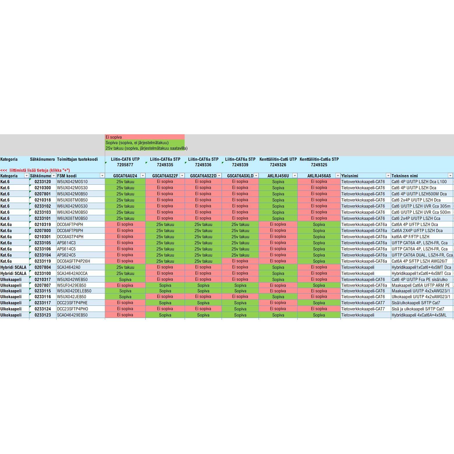
Task: Open the AKLRJ456U column filter
Action: click(295, 176)
